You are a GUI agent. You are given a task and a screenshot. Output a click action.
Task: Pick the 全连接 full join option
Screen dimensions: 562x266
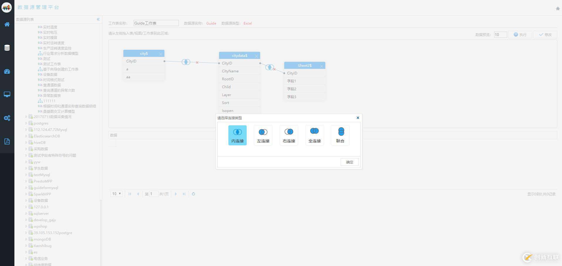[x=314, y=135]
